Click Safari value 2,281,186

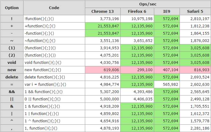195,128
